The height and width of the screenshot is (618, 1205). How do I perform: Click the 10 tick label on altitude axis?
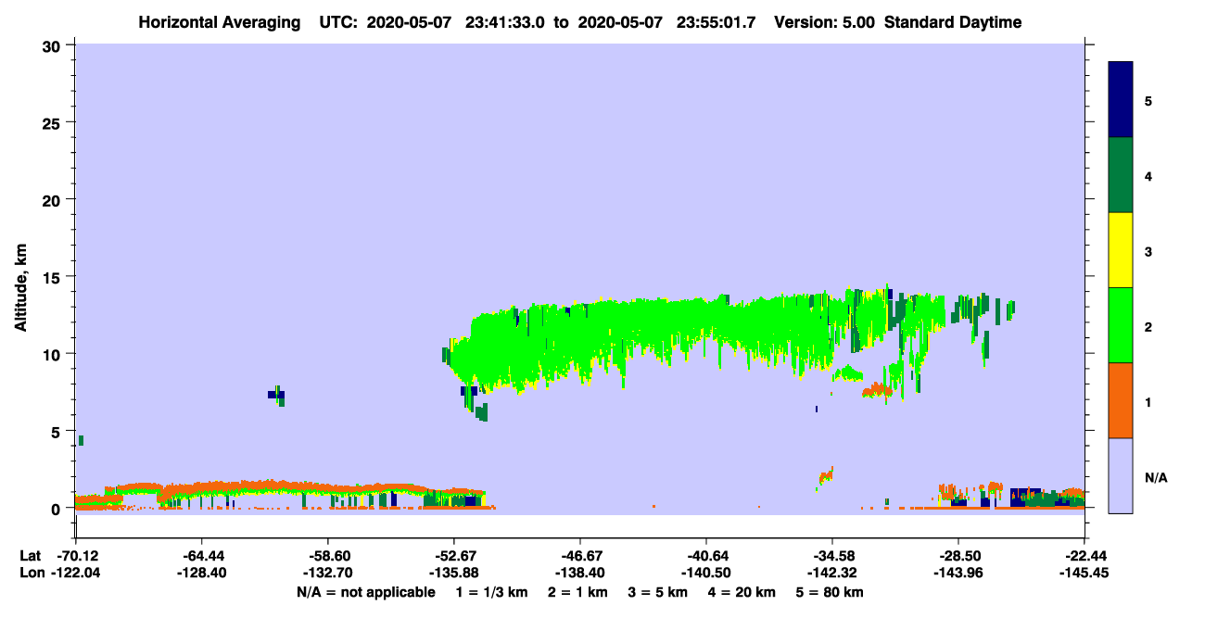pyautogui.click(x=54, y=354)
